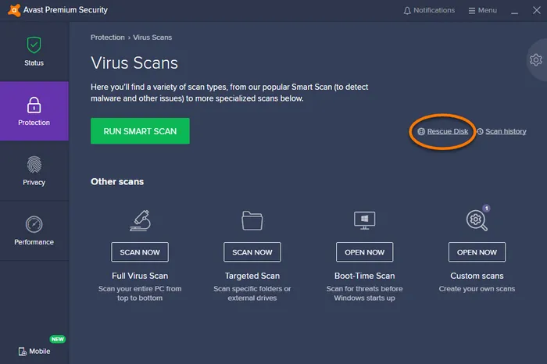Open Boot-Time Scan with Open Now
The width and height of the screenshot is (547, 364).
[365, 252]
